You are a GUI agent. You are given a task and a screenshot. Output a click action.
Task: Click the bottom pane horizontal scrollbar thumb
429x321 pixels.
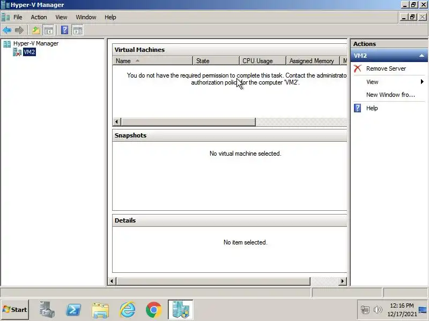click(x=213, y=281)
